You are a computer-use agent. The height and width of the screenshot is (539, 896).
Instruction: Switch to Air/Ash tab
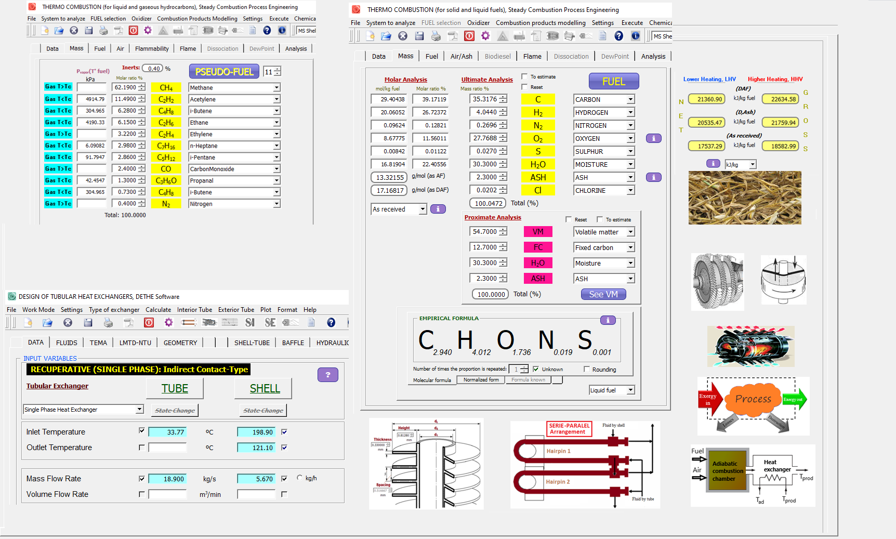[462, 56]
